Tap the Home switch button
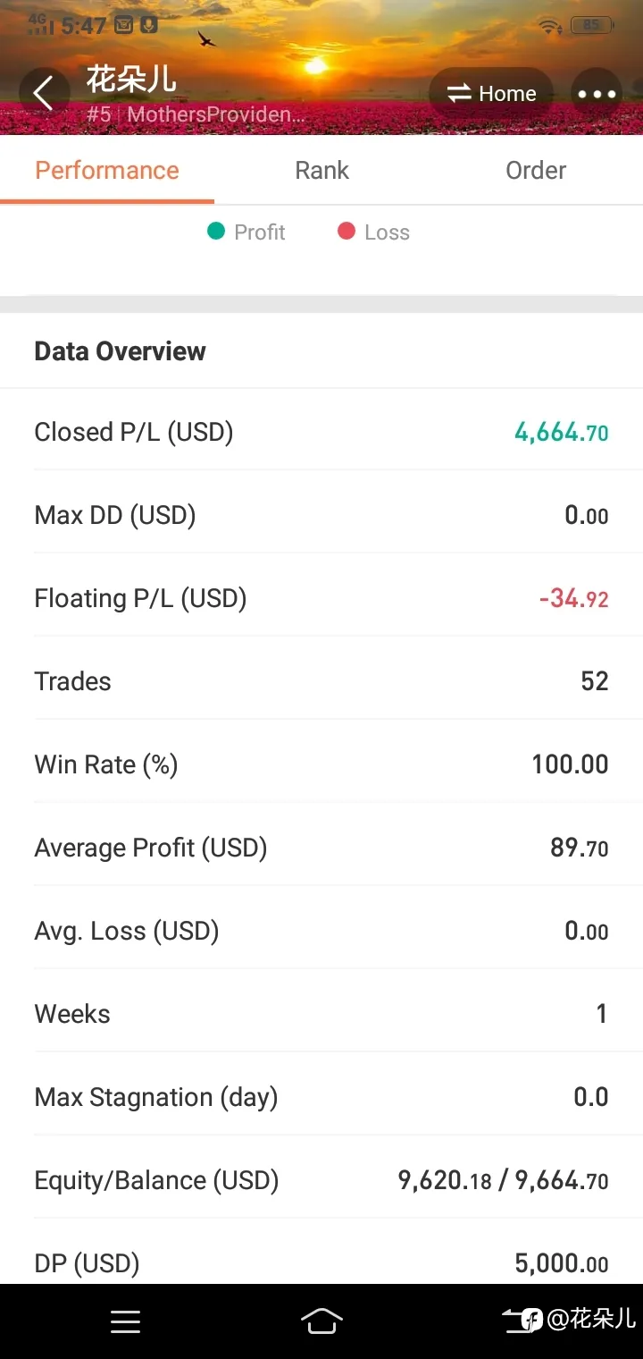The width and height of the screenshot is (643, 1359). pos(491,94)
